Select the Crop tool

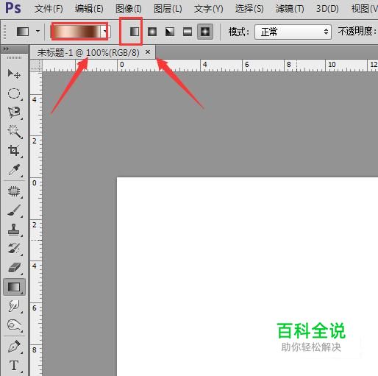[14, 151]
